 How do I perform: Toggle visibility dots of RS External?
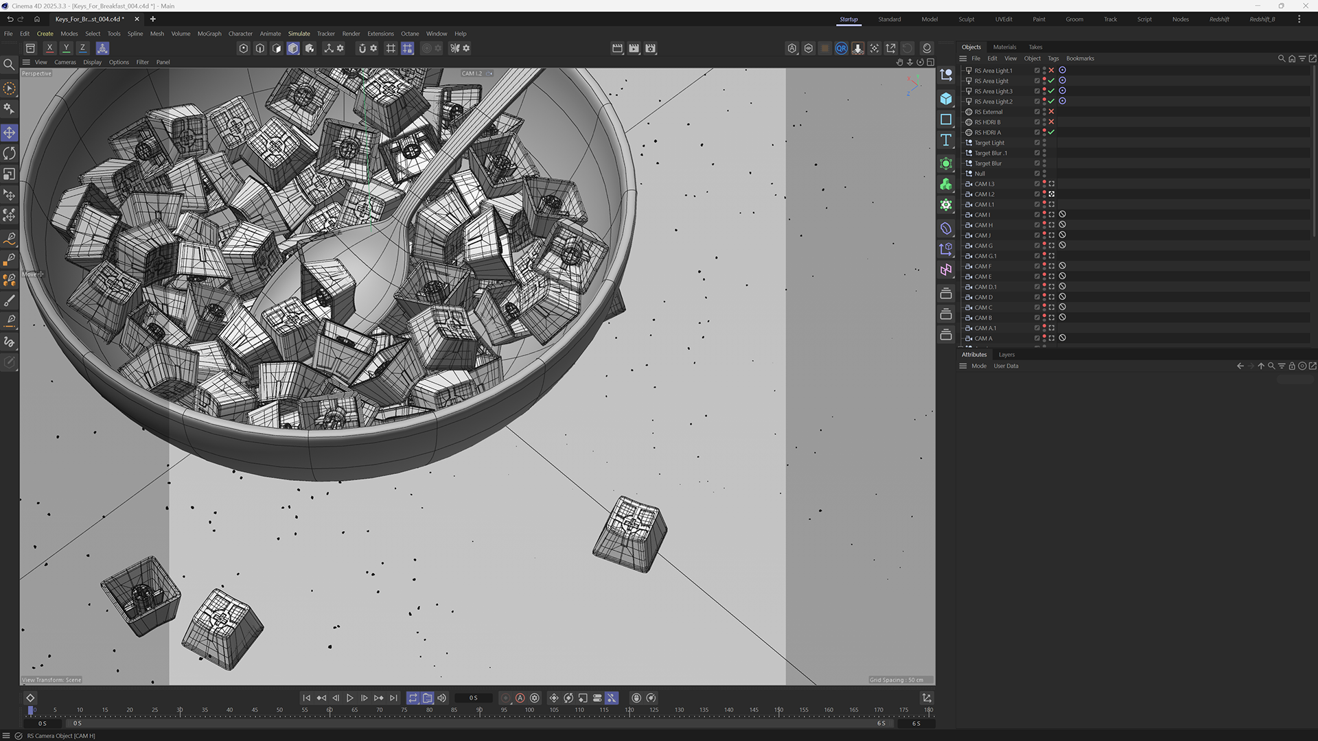(1044, 112)
